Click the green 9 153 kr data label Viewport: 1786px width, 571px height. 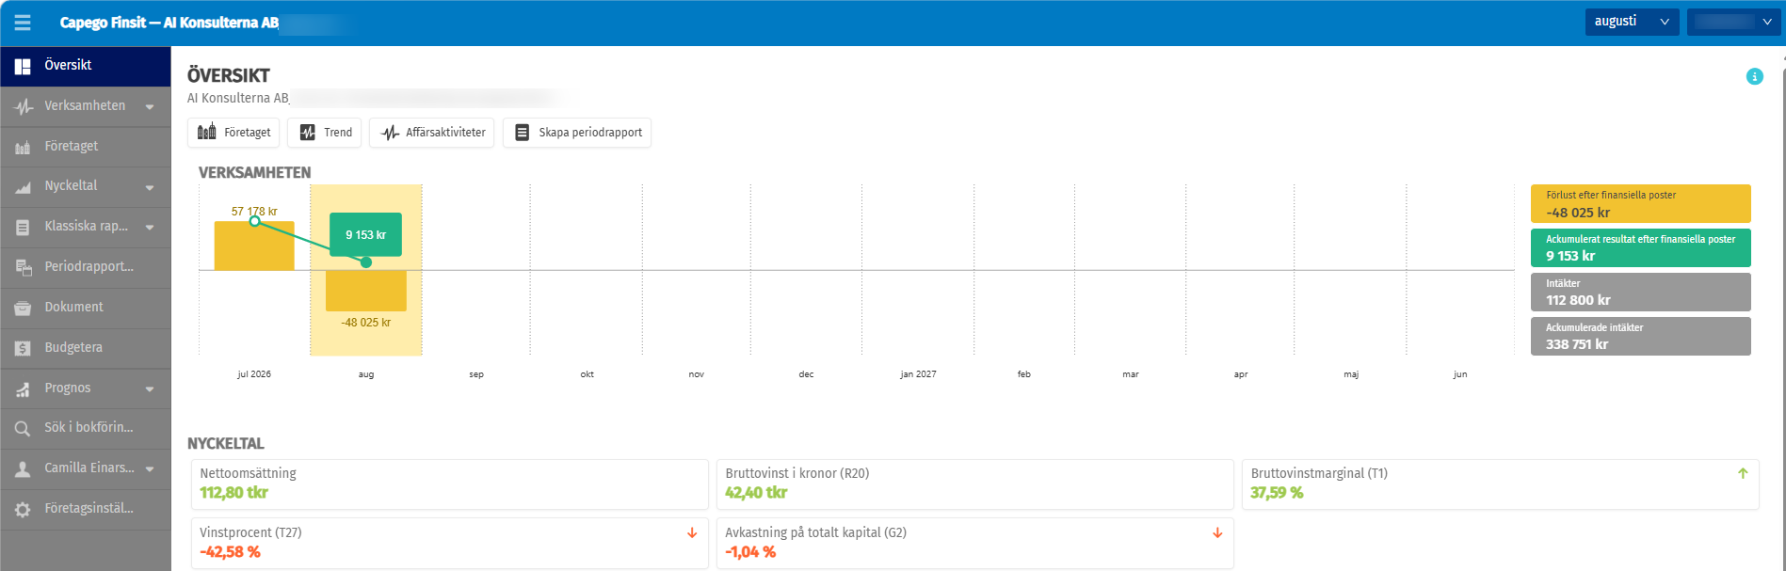tap(365, 235)
